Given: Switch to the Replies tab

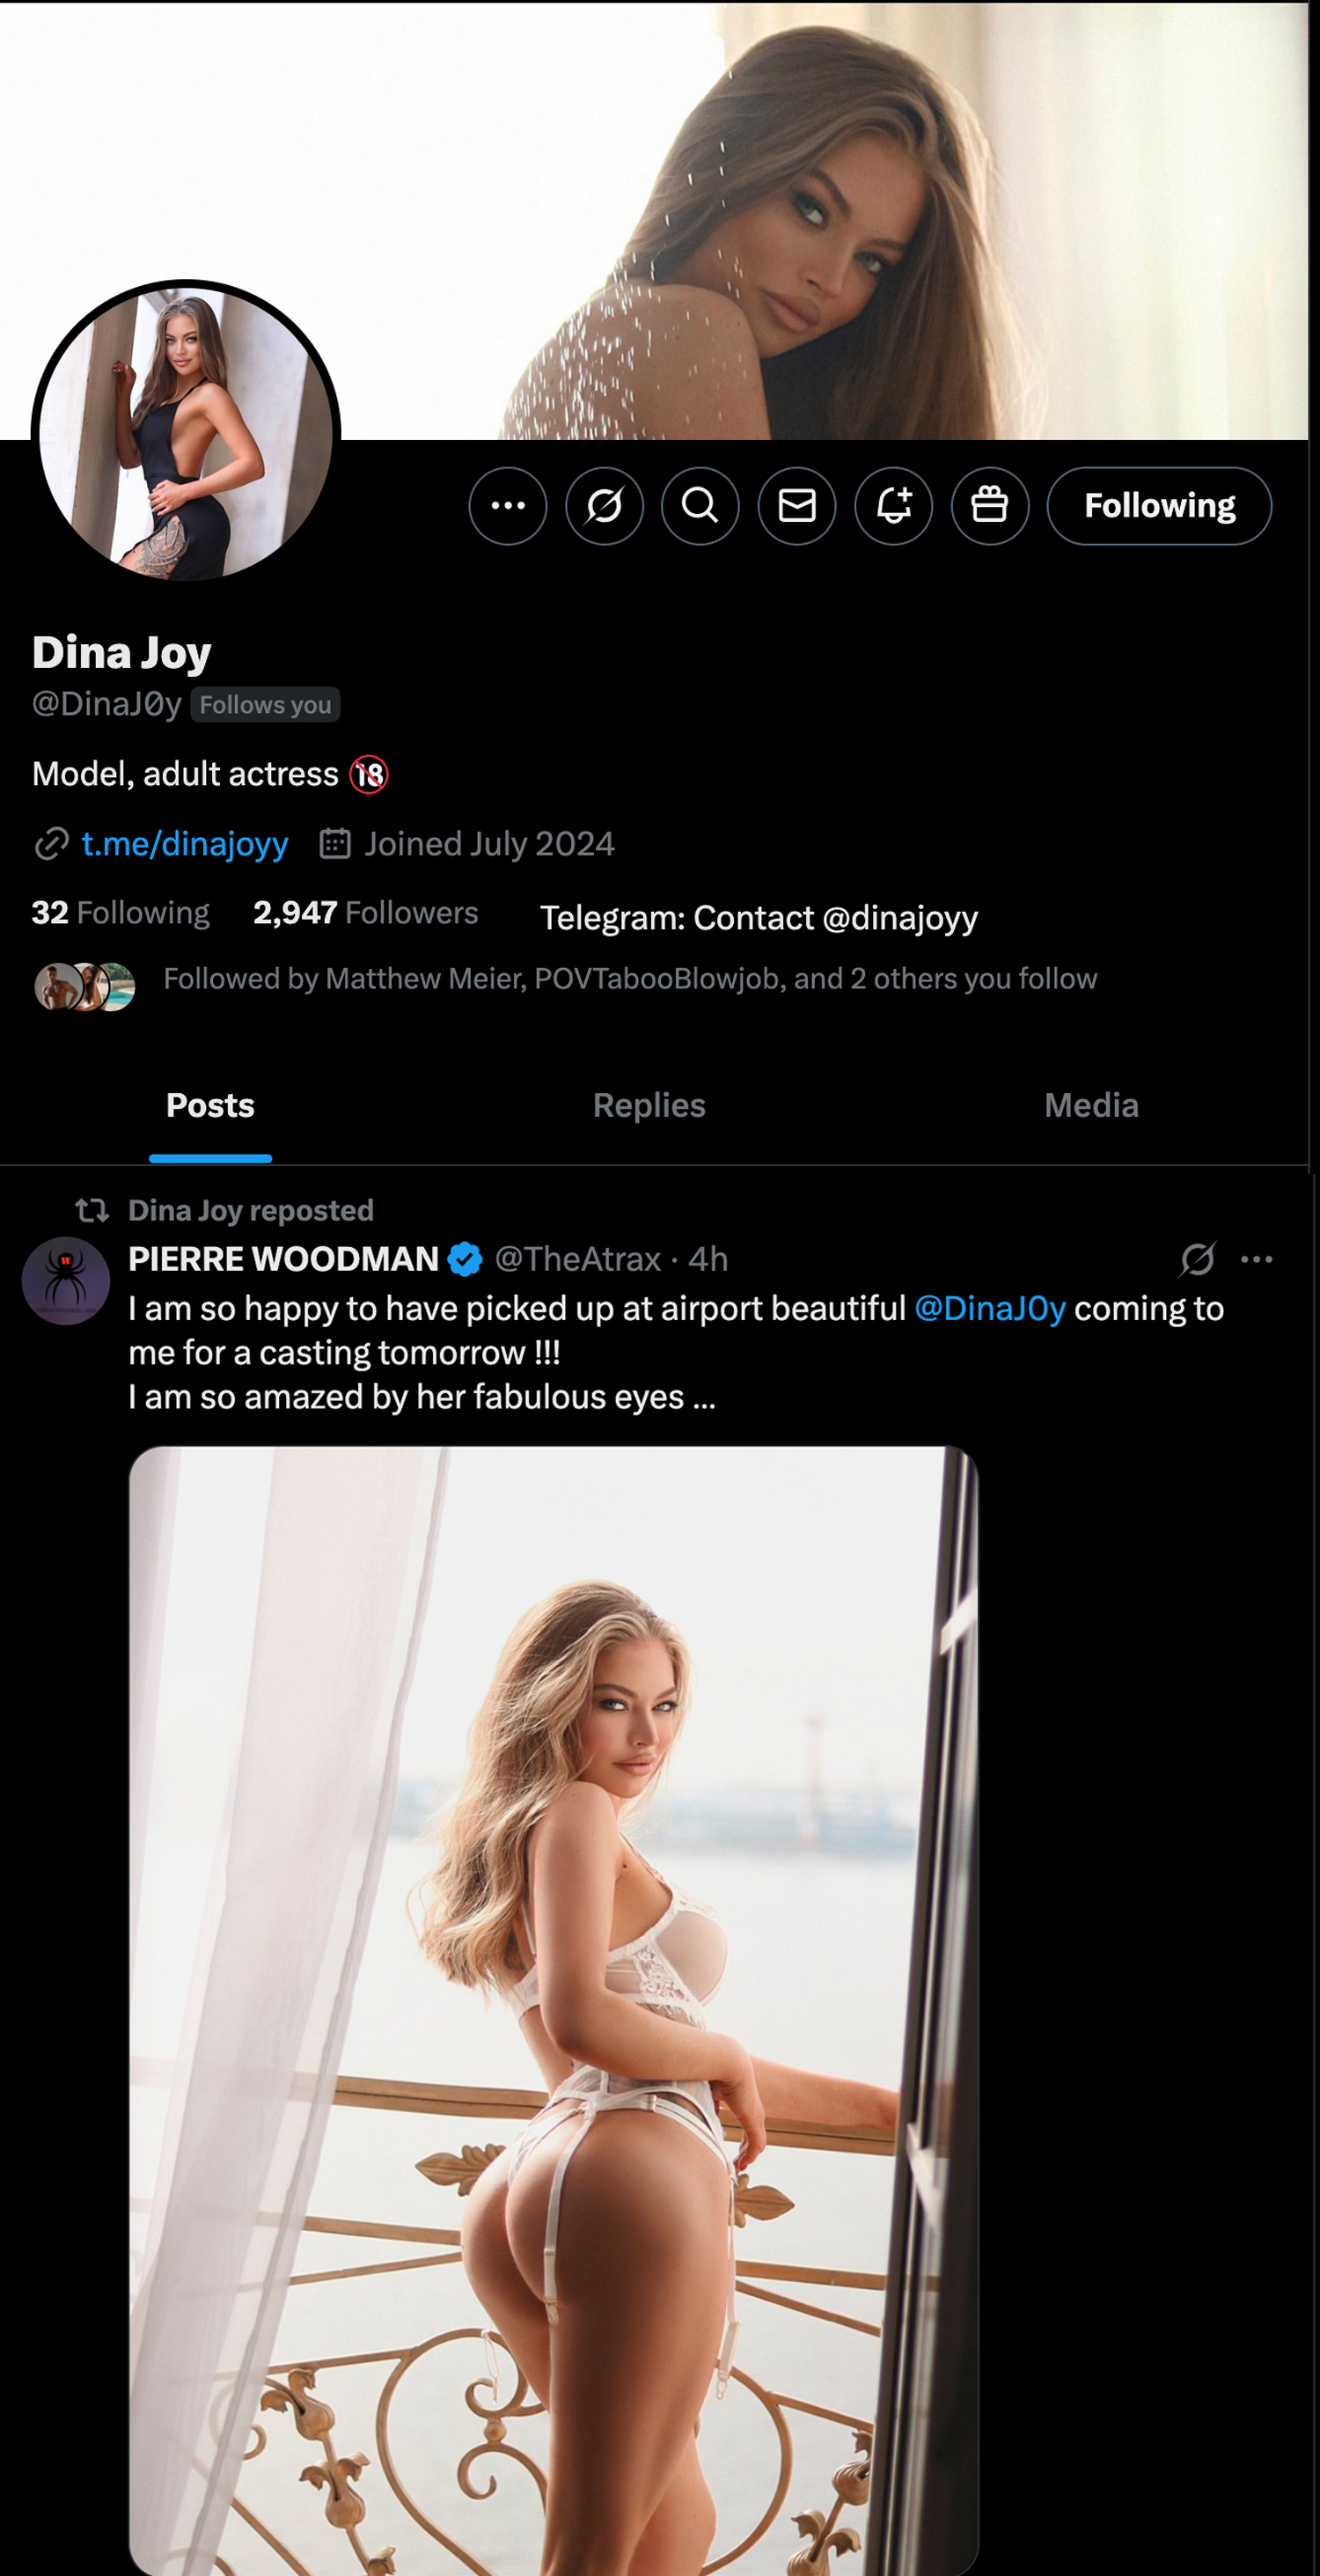Looking at the screenshot, I should pos(649,1105).
